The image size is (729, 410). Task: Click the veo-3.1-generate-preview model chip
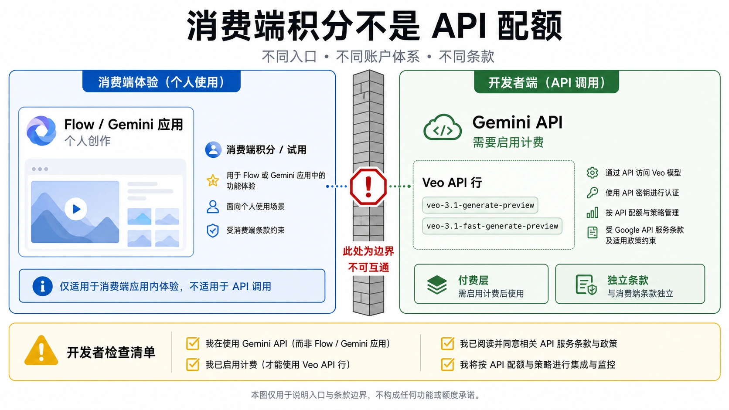(x=480, y=205)
